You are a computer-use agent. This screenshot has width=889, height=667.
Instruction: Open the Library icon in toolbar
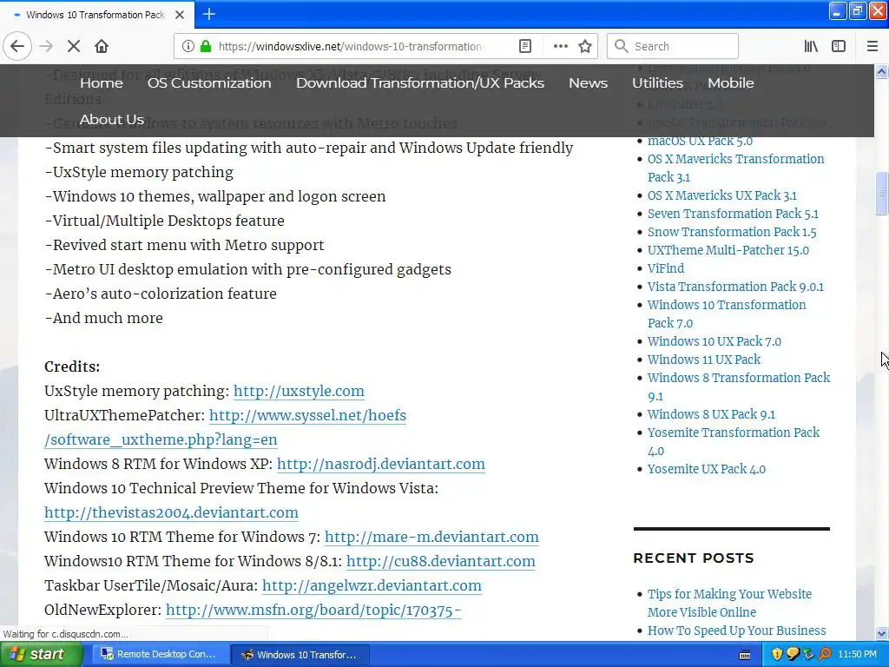pos(811,46)
